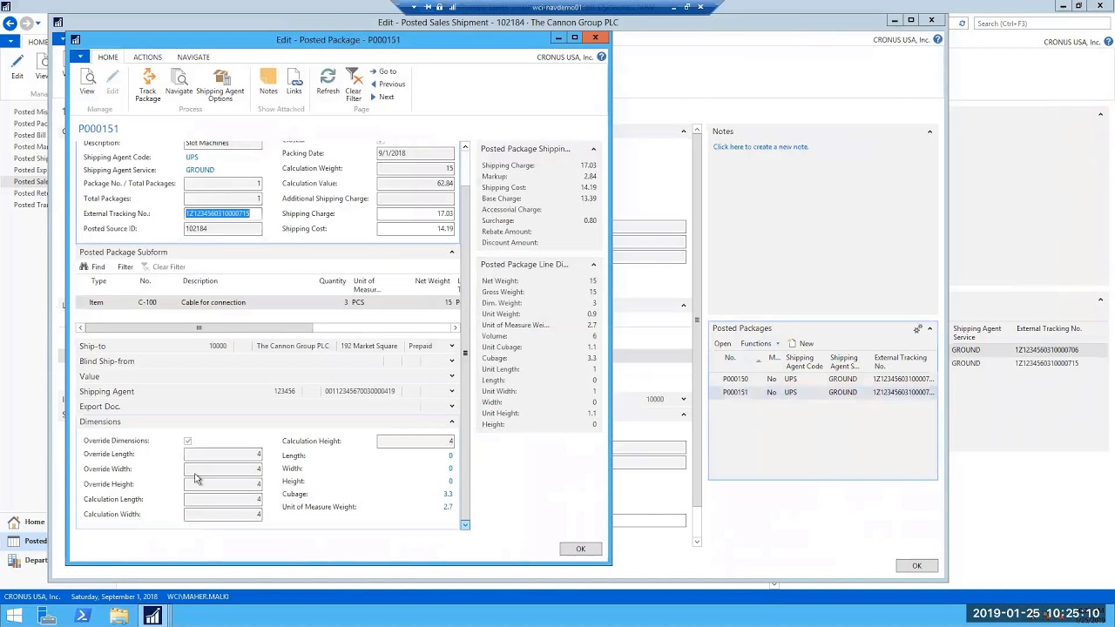This screenshot has height=627, width=1115.
Task: Collapse Posted Package Subform section
Action: pyautogui.click(x=451, y=252)
